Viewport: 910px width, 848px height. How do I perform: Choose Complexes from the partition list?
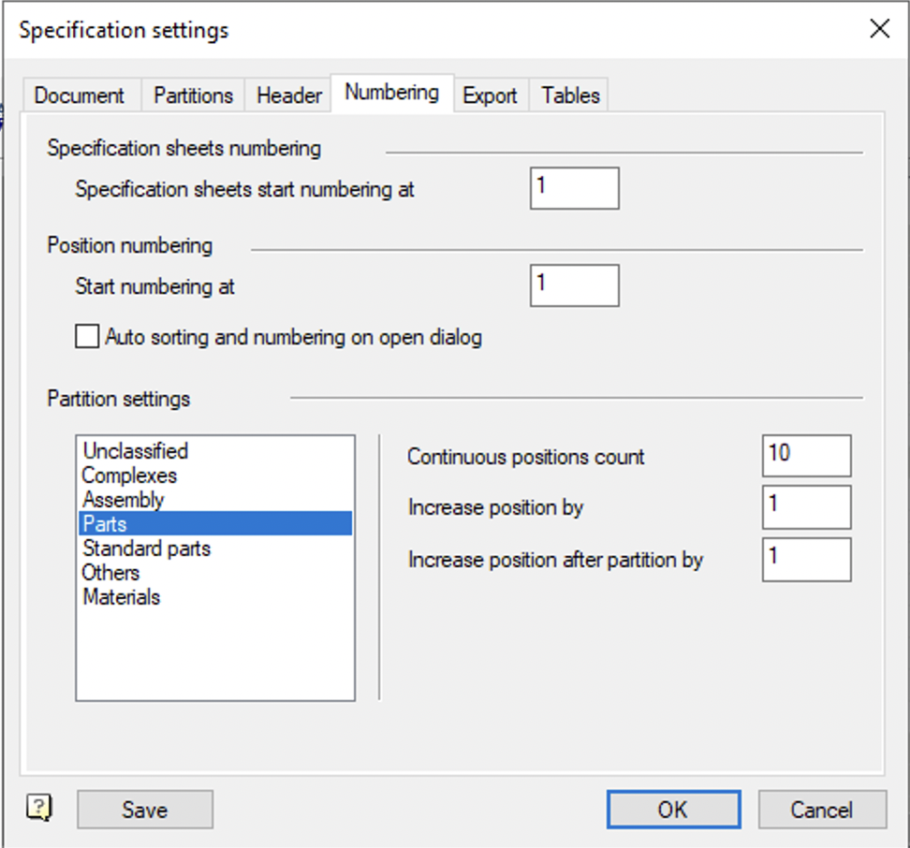(129, 475)
